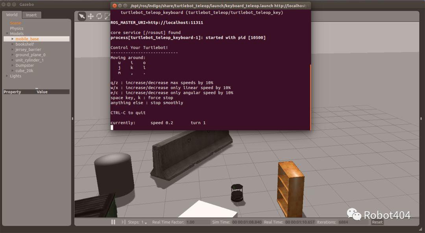
Task: Select the Models entry in the tree
Action: pyautogui.click(x=17, y=33)
